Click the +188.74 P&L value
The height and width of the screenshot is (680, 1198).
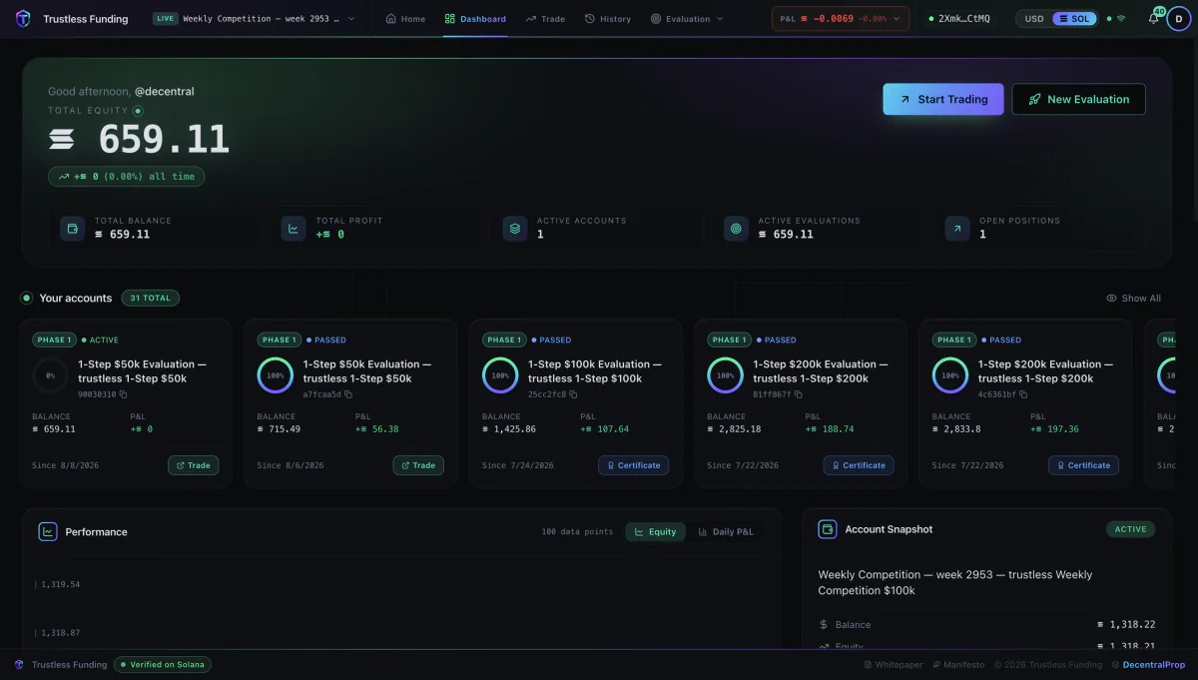830,429
